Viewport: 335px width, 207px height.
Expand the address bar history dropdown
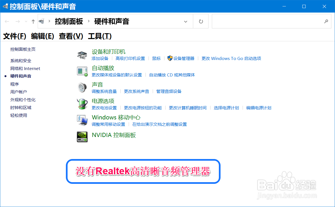[x=186, y=21]
